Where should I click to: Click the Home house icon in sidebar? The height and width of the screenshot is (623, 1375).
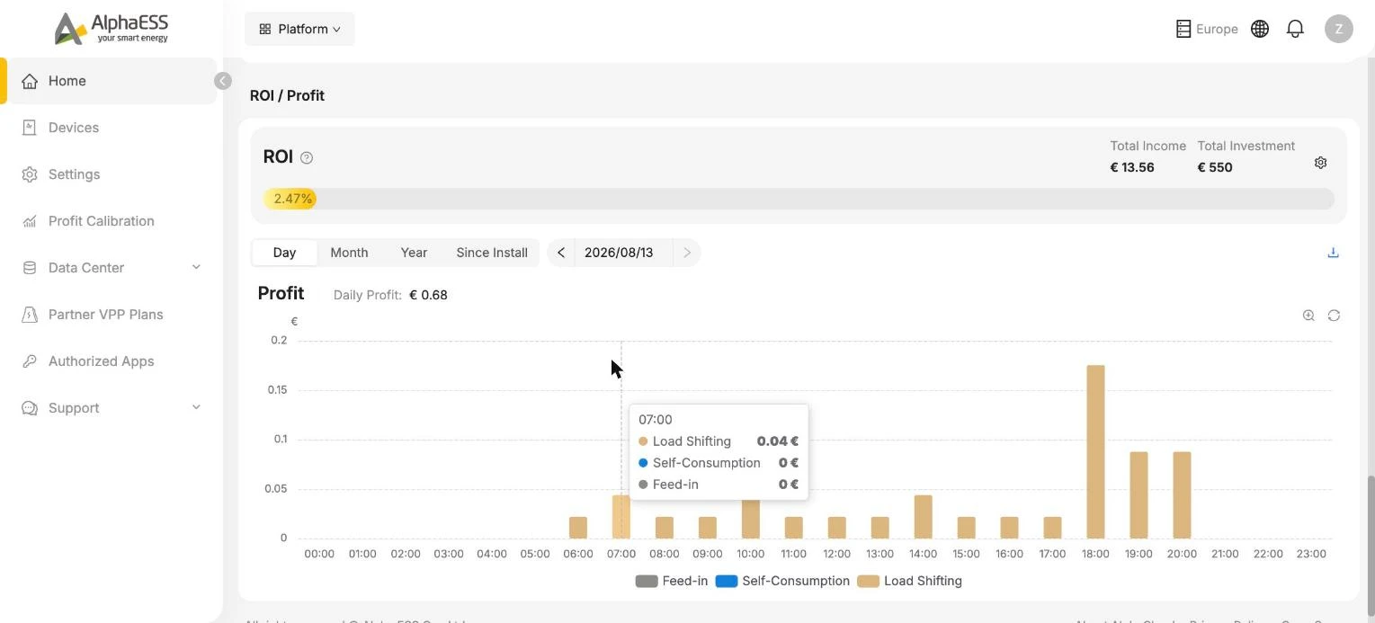30,81
